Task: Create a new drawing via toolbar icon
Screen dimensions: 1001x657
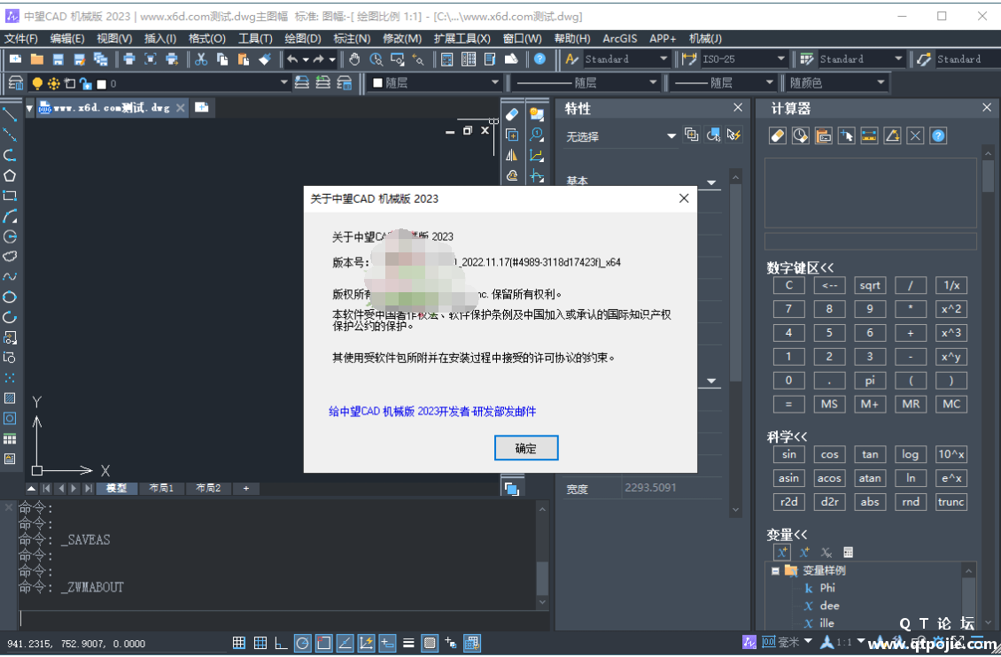Action: coord(15,59)
